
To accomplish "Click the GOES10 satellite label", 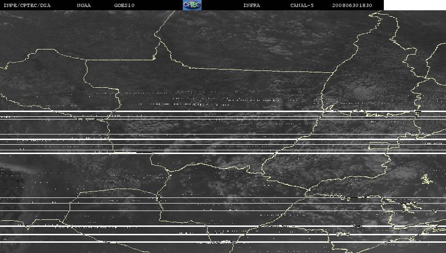I will tap(124, 6).
